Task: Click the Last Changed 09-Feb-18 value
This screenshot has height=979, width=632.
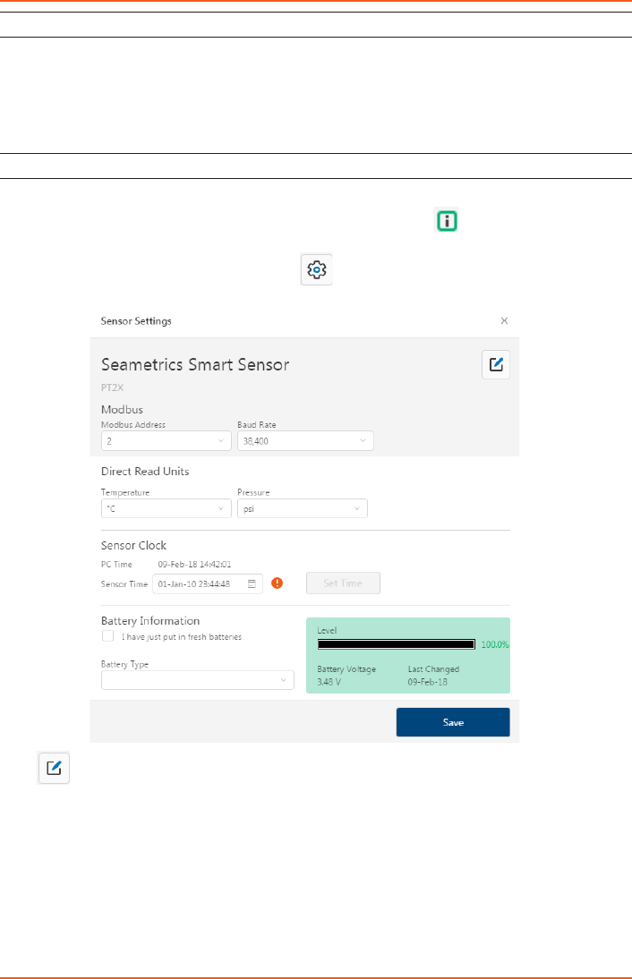Action: click(x=428, y=682)
